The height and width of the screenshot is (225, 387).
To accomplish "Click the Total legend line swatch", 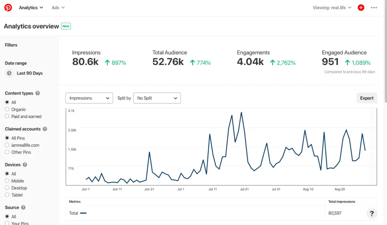I will click(83, 213).
